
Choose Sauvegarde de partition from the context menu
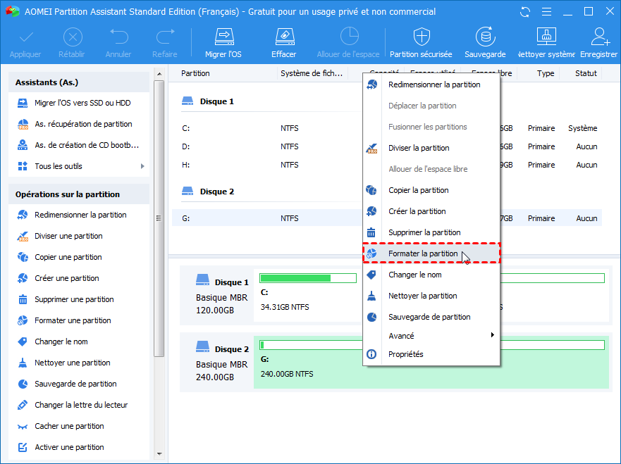point(431,317)
